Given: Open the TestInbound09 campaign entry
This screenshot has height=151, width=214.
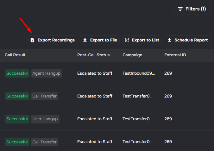Looking at the screenshot, I should (x=139, y=73).
